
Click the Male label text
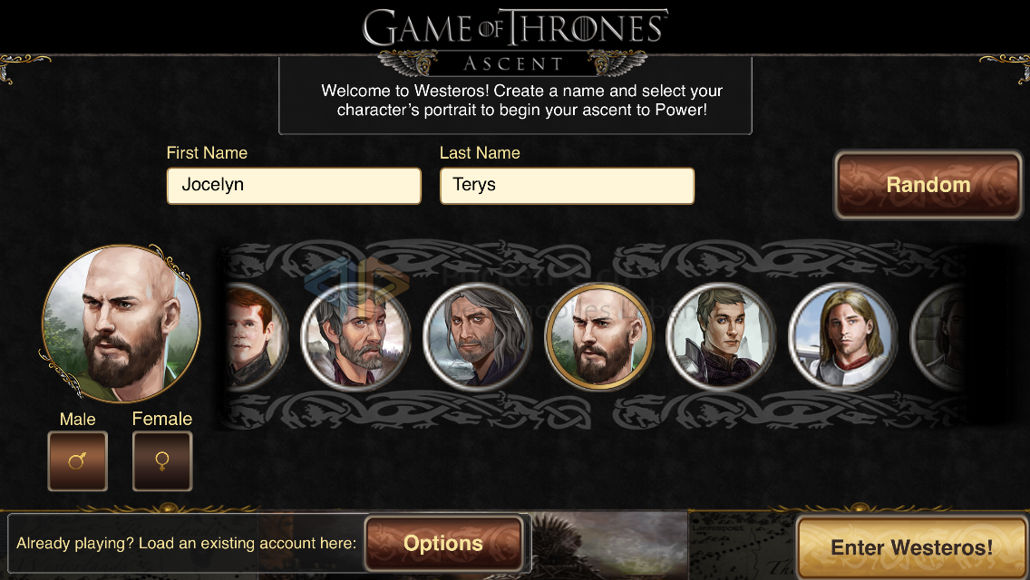tap(77, 419)
